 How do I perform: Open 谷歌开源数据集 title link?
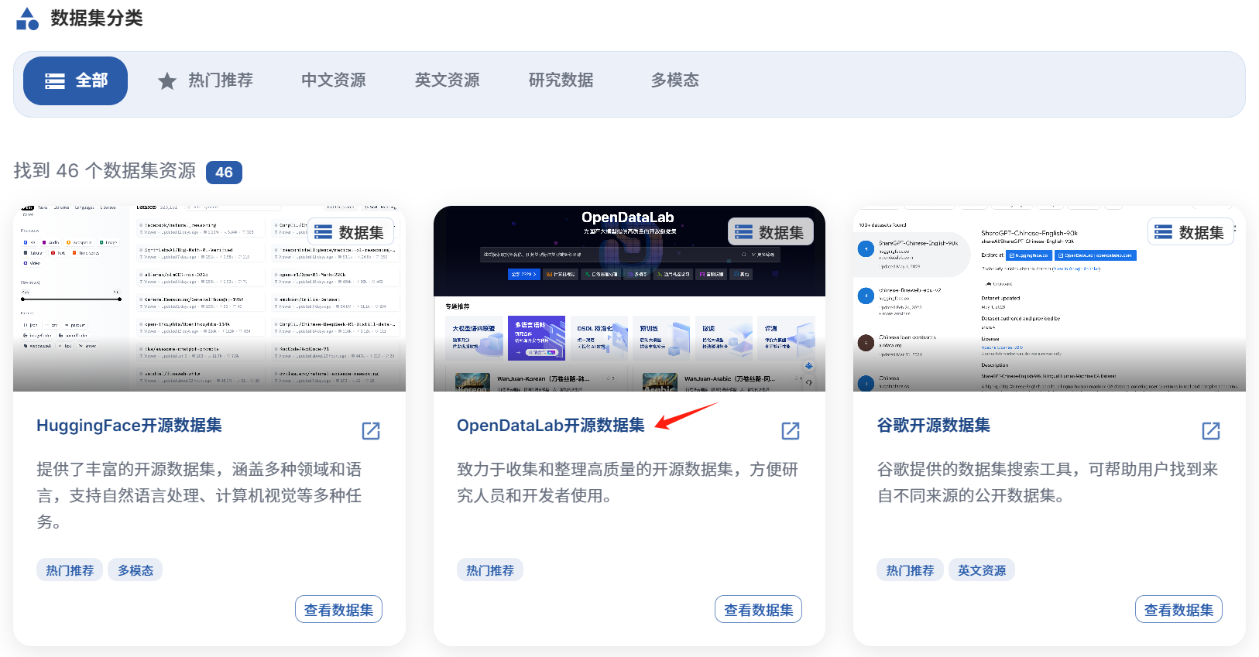(x=933, y=426)
